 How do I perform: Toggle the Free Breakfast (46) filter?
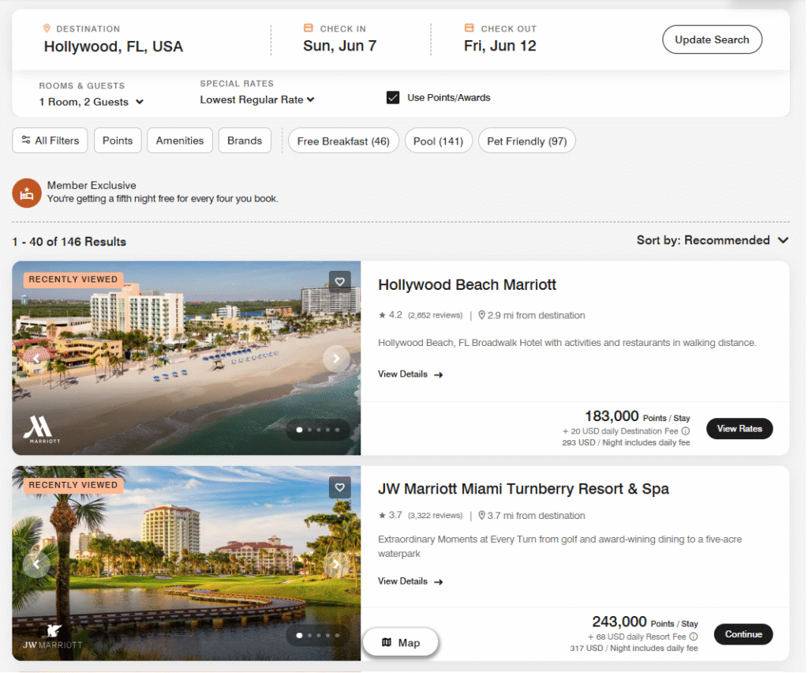pos(343,141)
